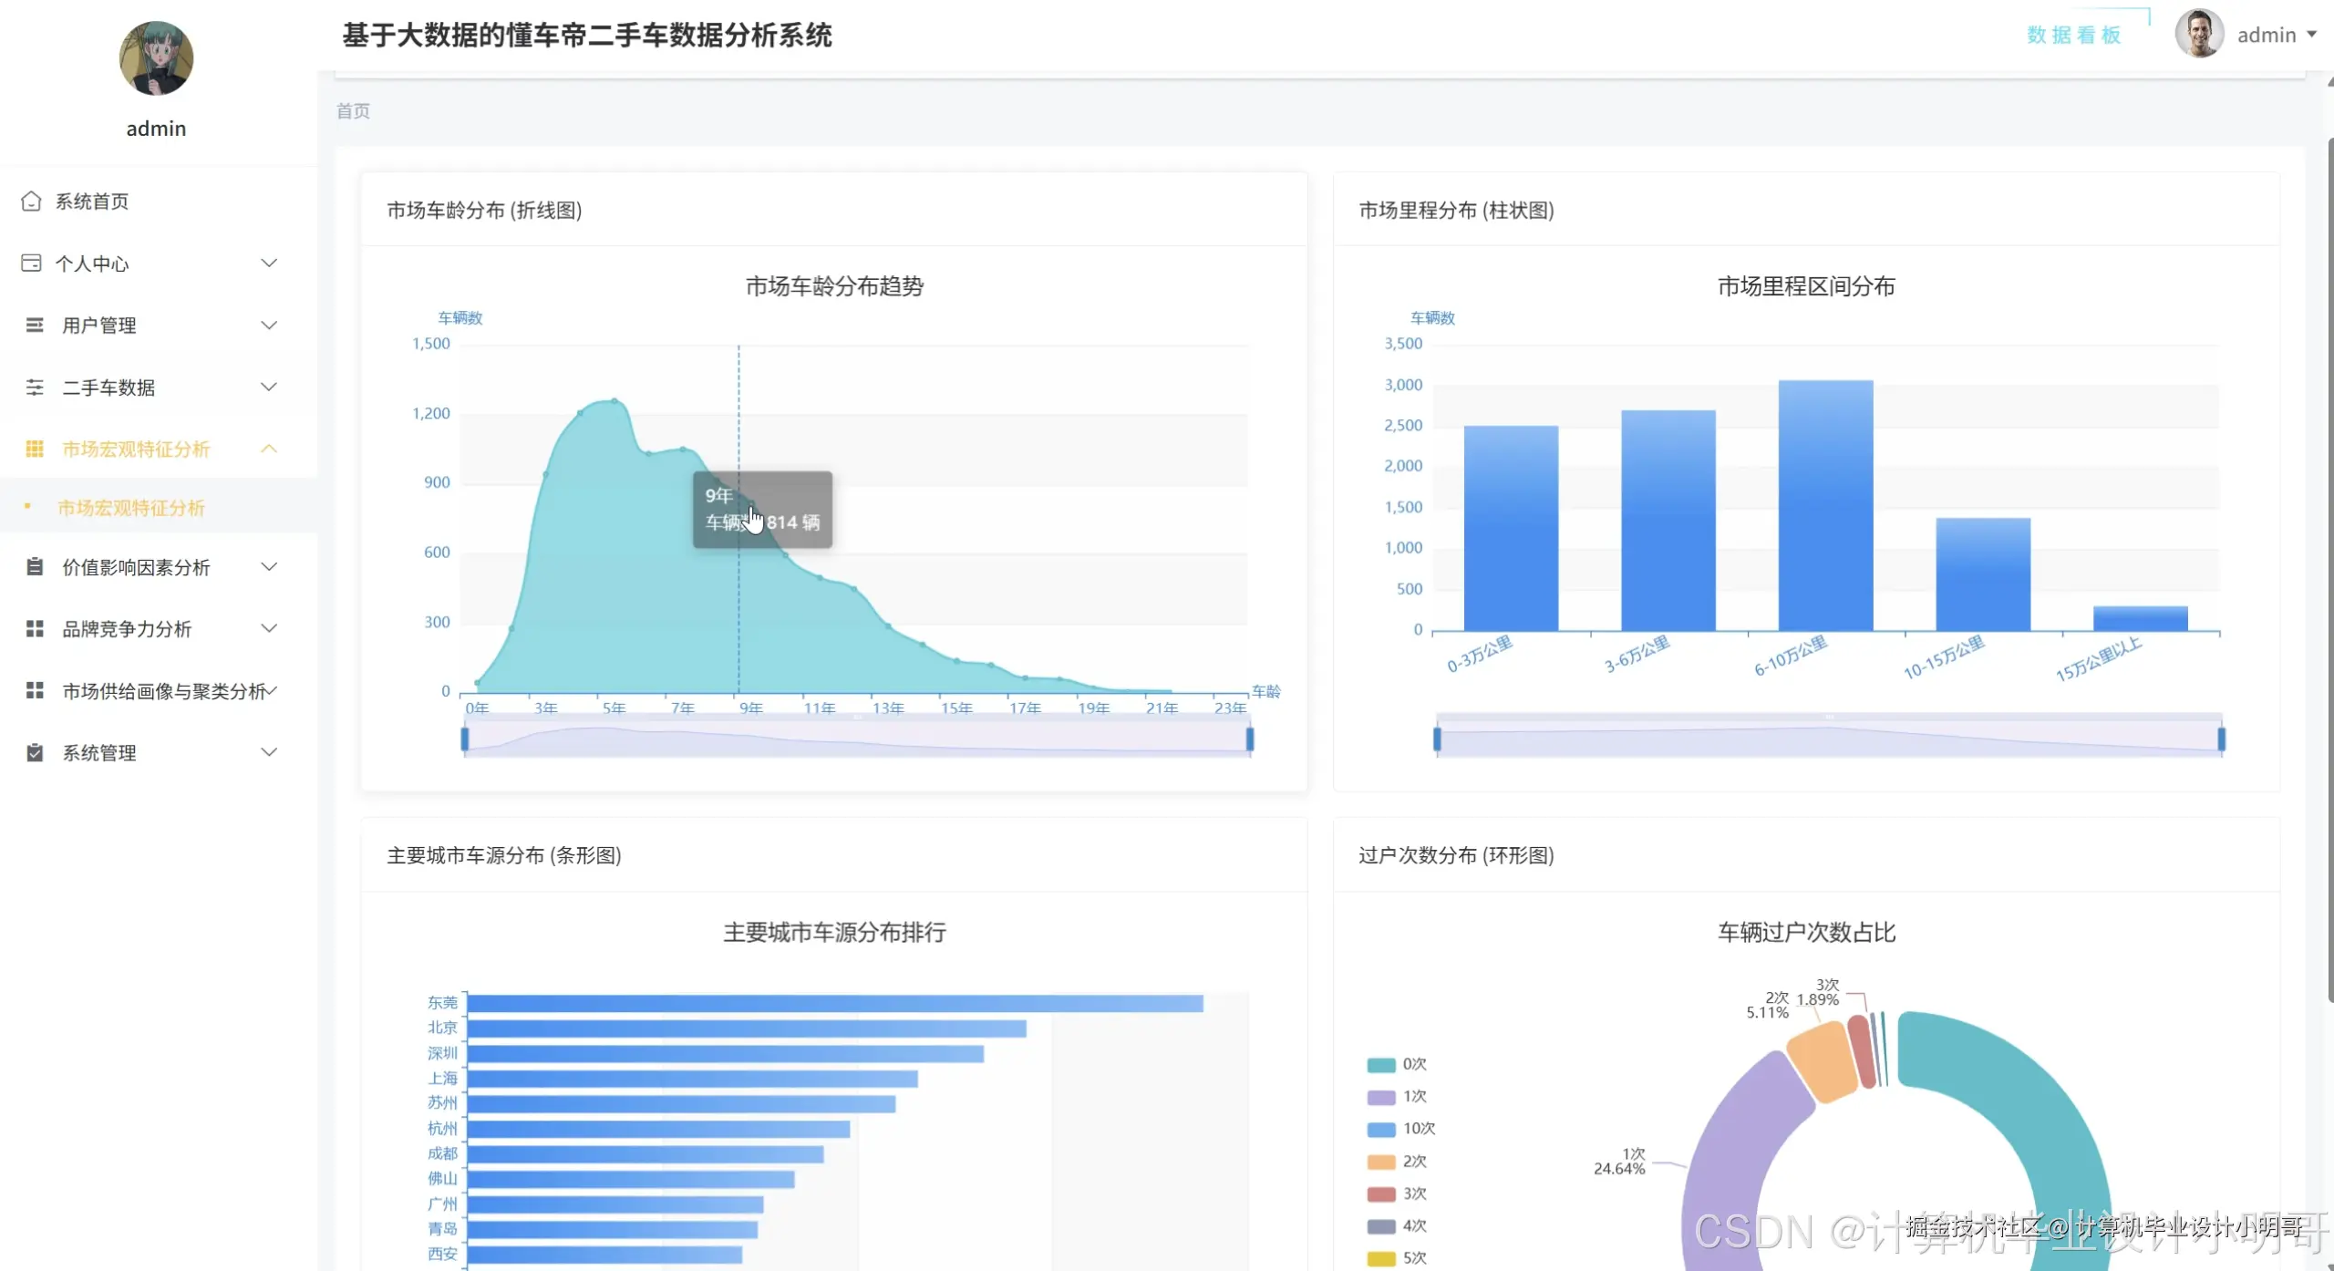The width and height of the screenshot is (2334, 1271).
Task: Select the 市场宏观特征分析 submenu item
Action: [x=131, y=509]
